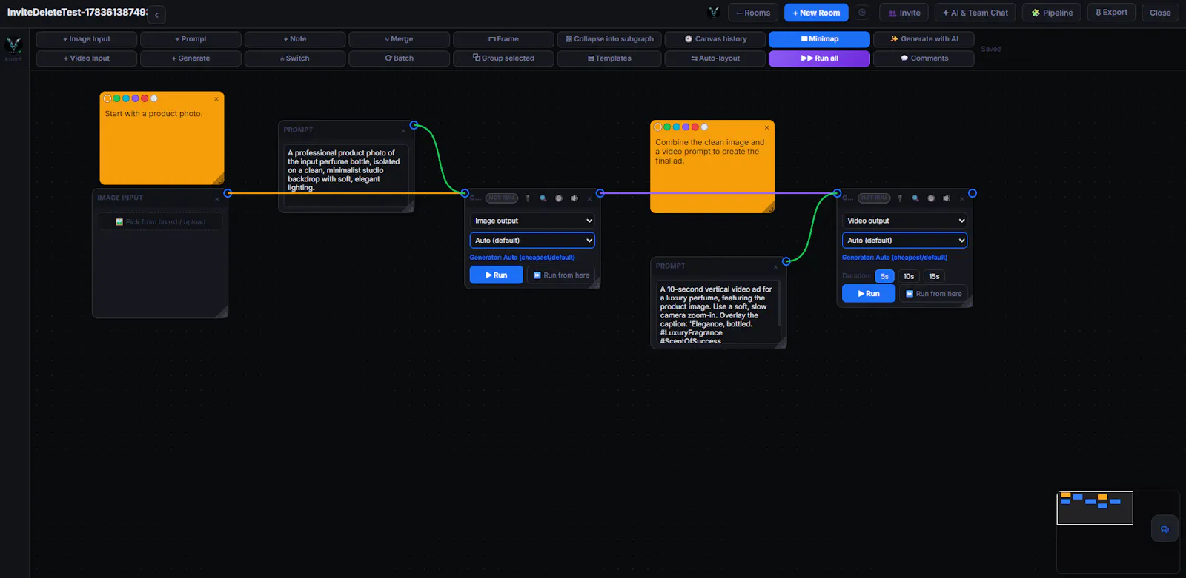1186x578 pixels.
Task: Toggle the Minimap button
Action: (819, 39)
